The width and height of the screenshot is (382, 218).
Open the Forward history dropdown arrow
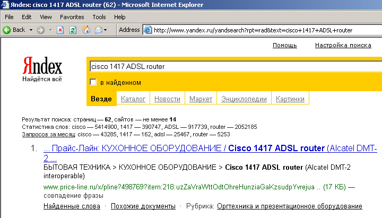pyautogui.click(x=51, y=30)
